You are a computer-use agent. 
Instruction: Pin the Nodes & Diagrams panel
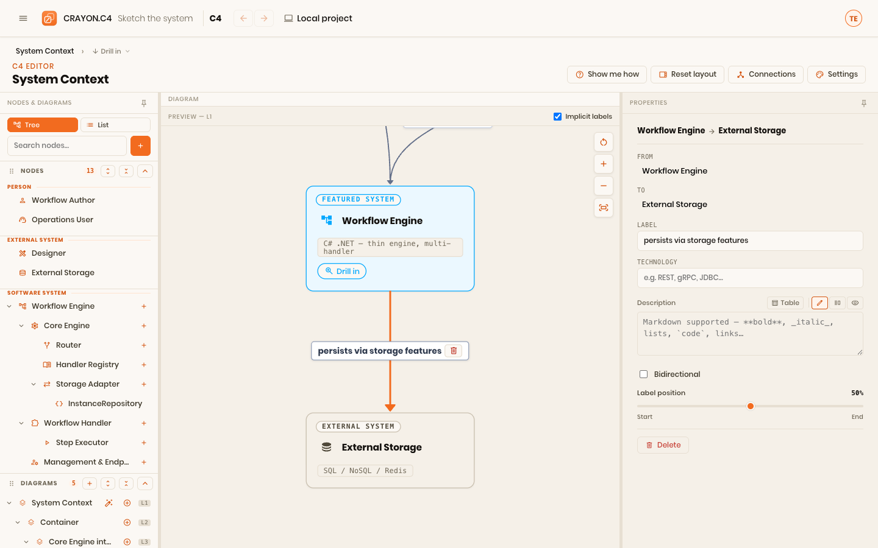click(144, 103)
